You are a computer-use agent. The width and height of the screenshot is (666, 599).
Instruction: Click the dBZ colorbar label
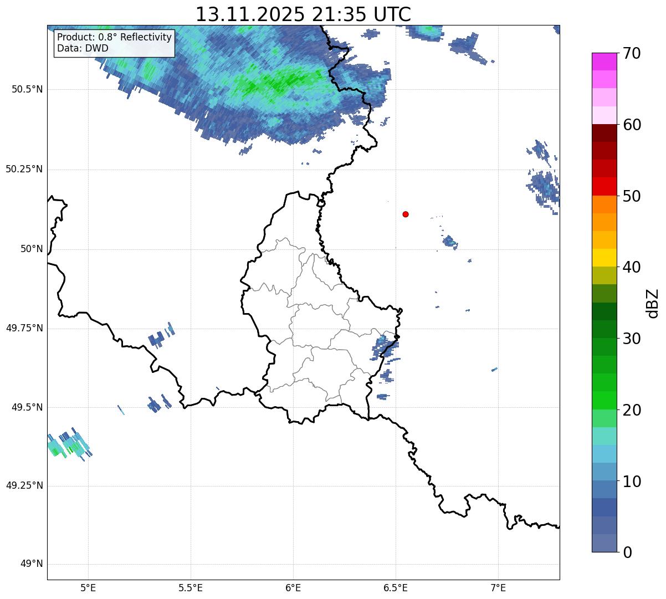(x=653, y=303)
